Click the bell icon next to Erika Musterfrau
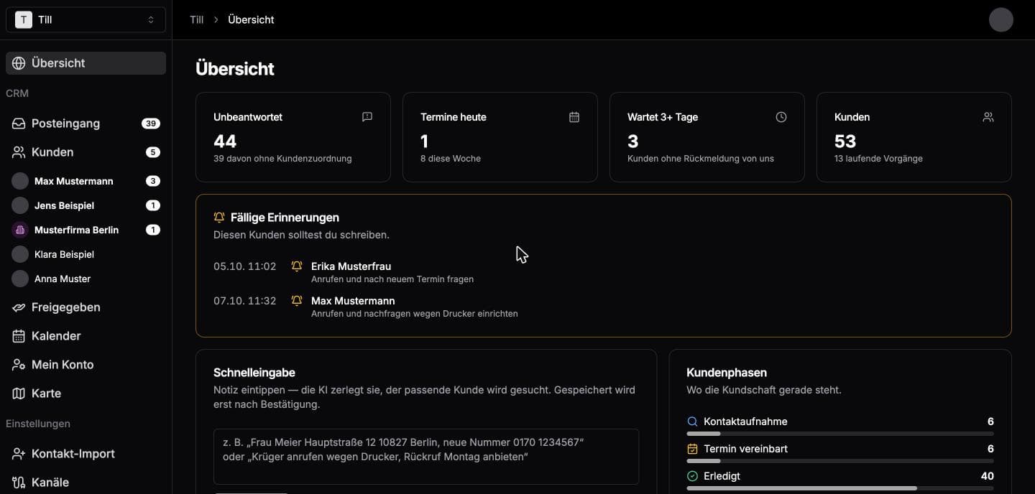The width and height of the screenshot is (1035, 494). coord(297,266)
